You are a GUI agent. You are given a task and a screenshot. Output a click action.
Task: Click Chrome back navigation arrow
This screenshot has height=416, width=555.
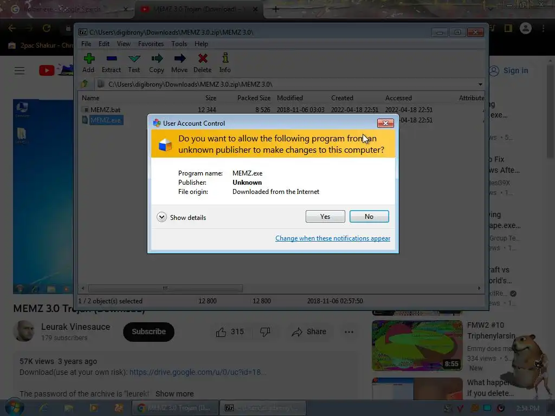12,28
